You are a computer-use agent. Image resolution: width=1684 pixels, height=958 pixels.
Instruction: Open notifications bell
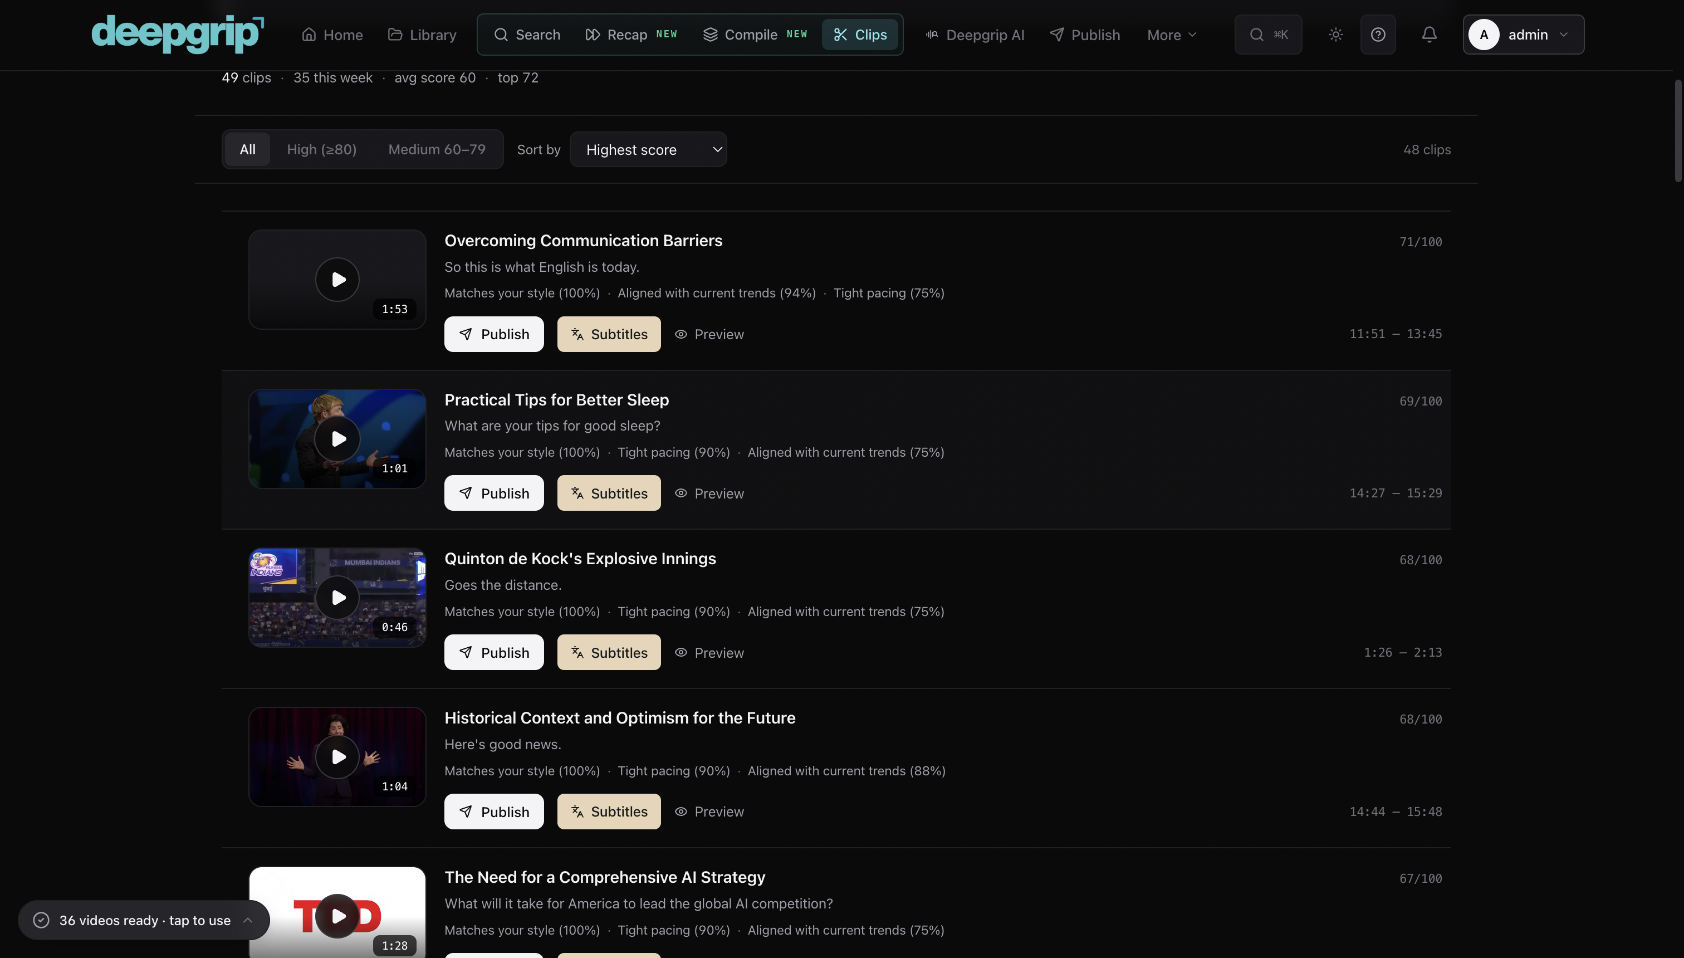pos(1429,34)
